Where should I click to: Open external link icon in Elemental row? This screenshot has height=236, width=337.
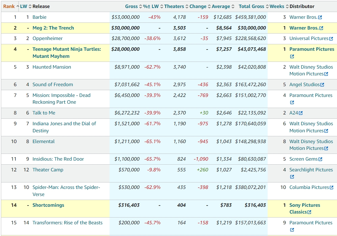click(x=326, y=148)
